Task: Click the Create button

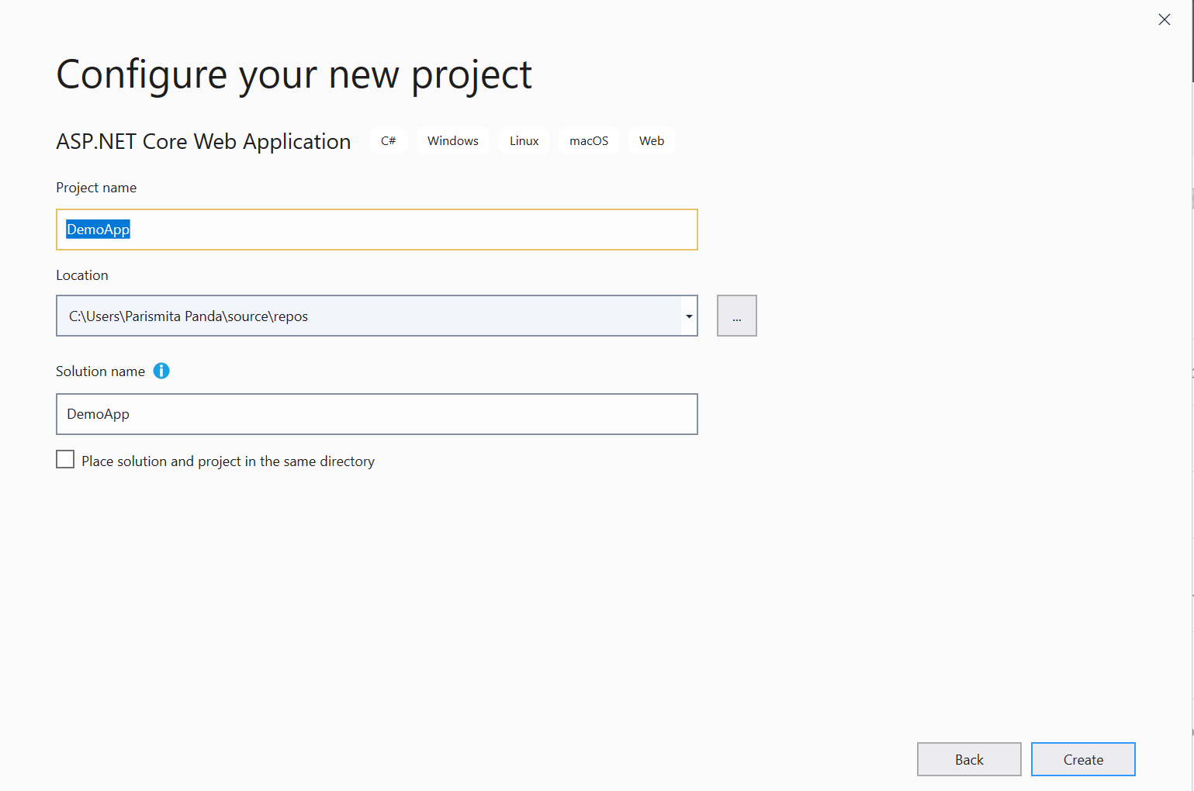Action: point(1082,759)
